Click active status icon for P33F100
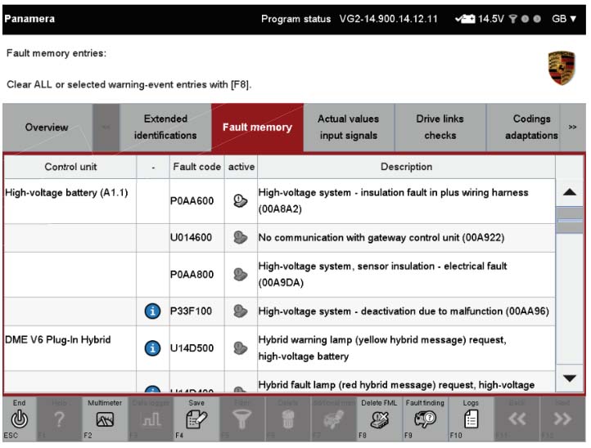The image size is (591, 448). coord(240,311)
